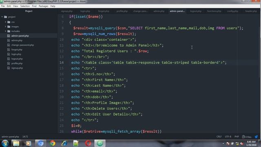
Task: Open the Edit menu
Action: pos(9,6)
